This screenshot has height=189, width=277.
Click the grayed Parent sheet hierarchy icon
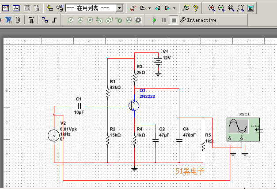(x=37, y=8)
